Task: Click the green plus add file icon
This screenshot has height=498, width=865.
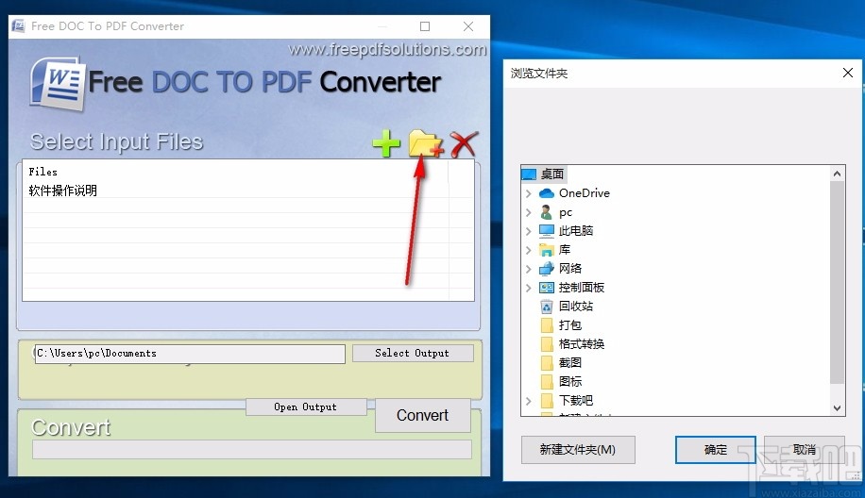Action: (x=386, y=143)
